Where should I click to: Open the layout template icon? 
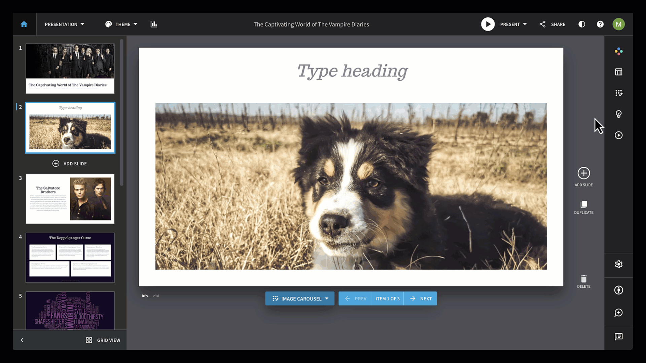pyautogui.click(x=618, y=72)
